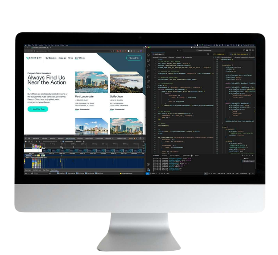The height and width of the screenshot is (255, 278).
Task: Click the reload and record profile icon
Action: 29,142
